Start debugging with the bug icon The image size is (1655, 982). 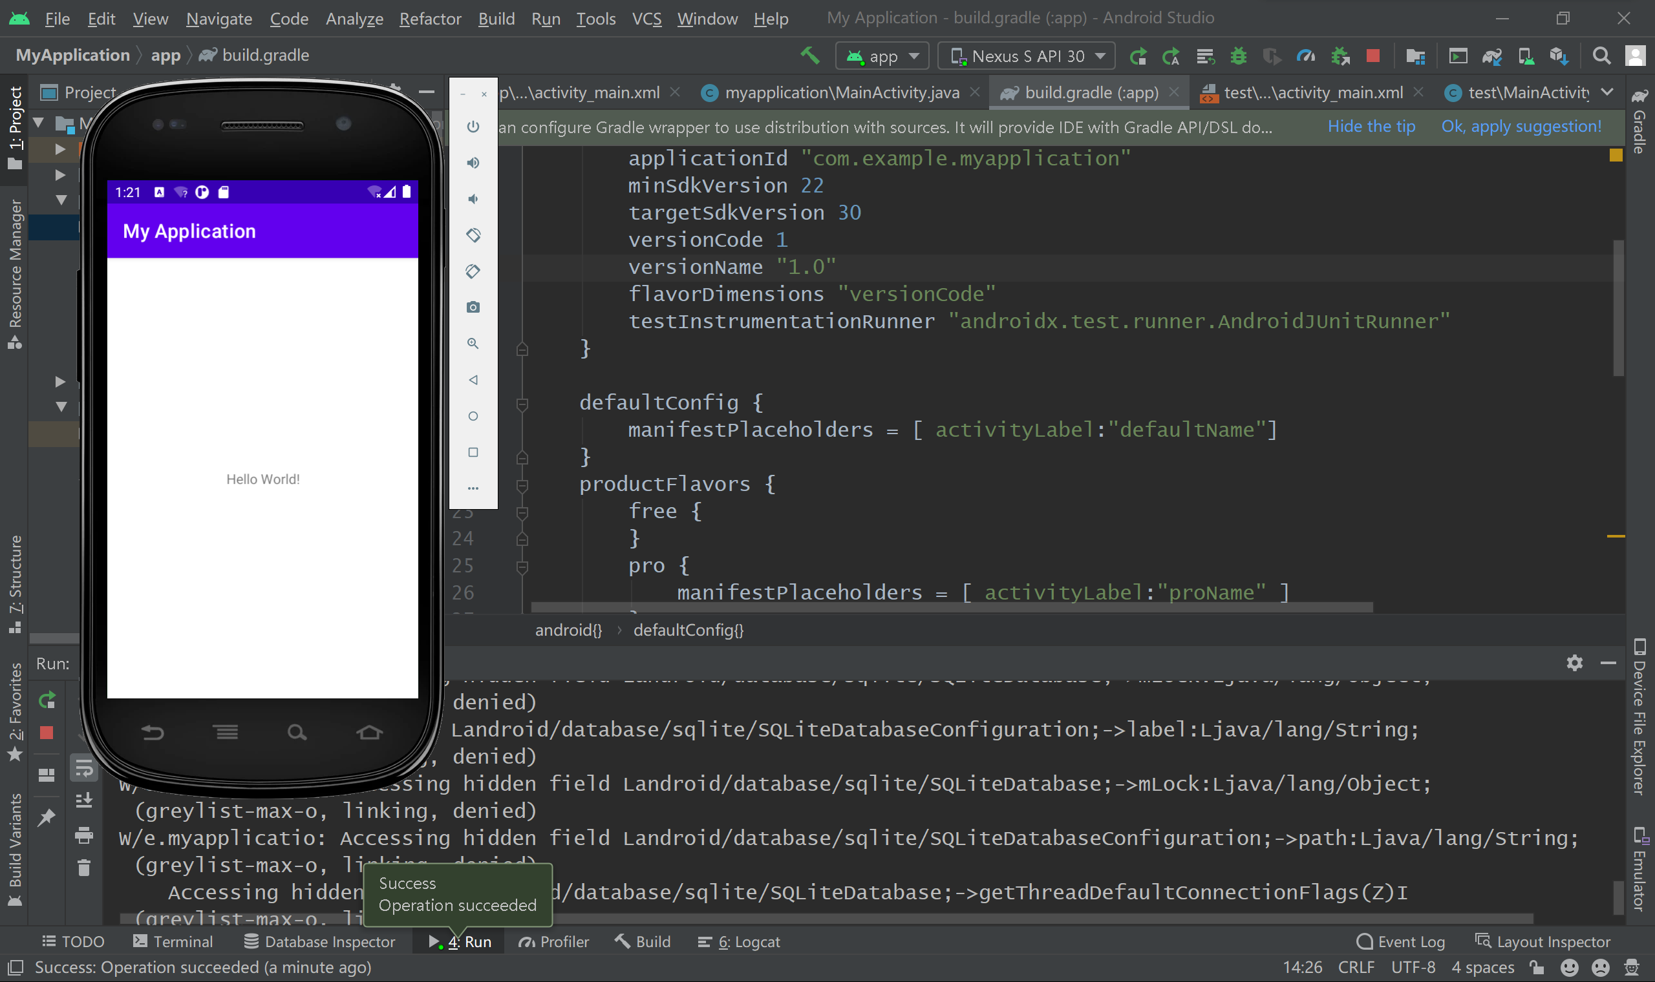tap(1238, 56)
